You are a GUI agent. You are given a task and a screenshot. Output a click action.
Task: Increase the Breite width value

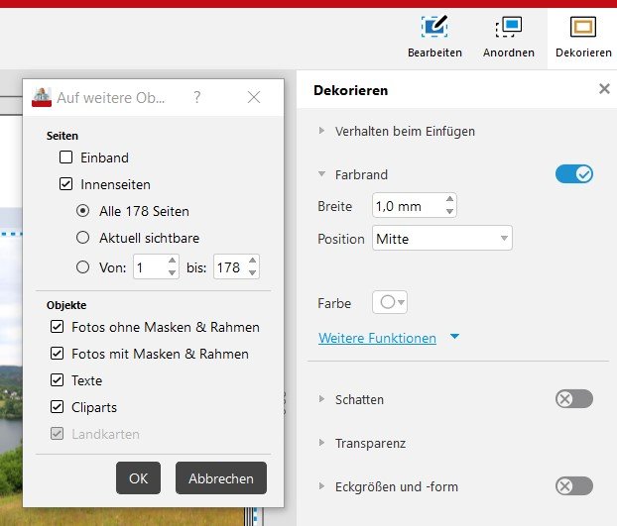[x=449, y=199]
